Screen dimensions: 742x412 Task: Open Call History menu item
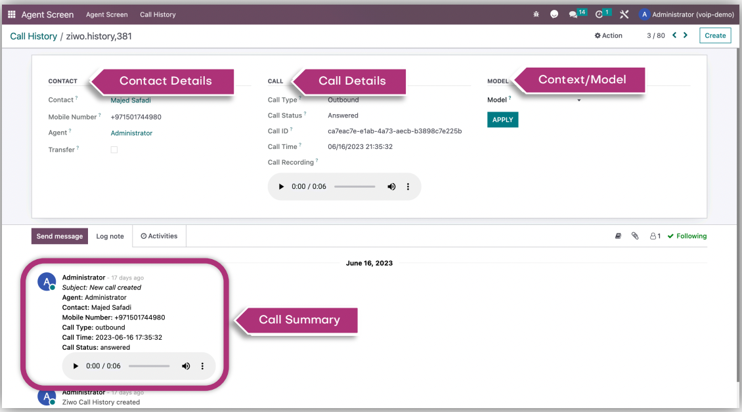click(x=158, y=14)
